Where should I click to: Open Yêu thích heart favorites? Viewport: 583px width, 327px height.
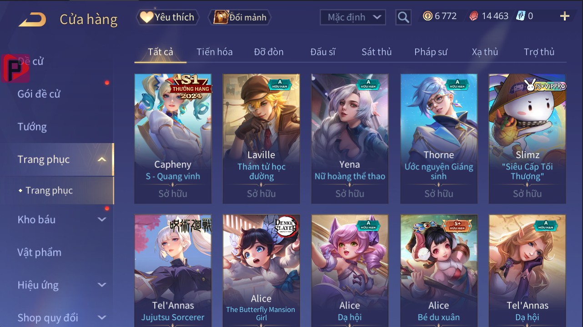(x=146, y=17)
